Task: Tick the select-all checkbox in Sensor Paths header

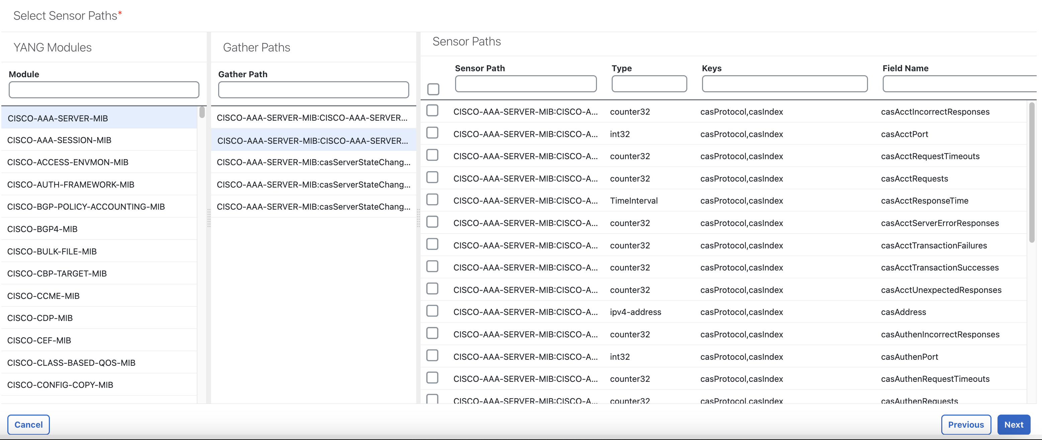Action: point(433,89)
